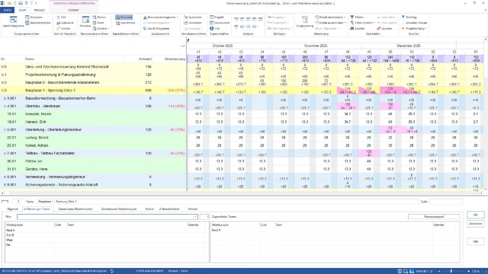This screenshot has width=488, height=274.
Task: Click the OK button
Action: point(475,215)
